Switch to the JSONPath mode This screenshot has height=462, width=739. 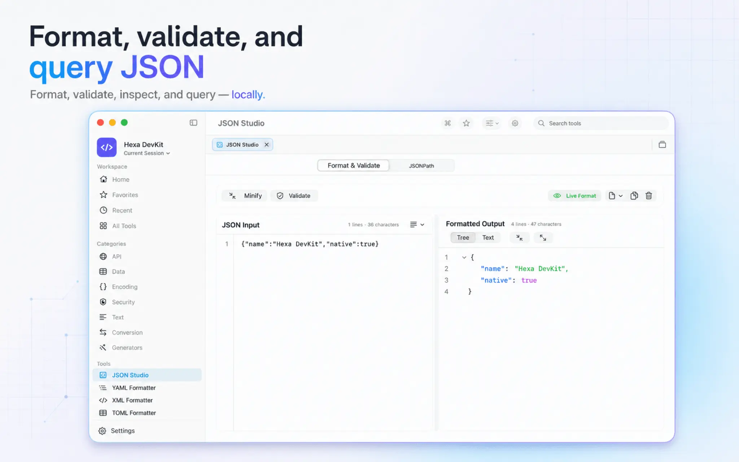[x=421, y=166]
